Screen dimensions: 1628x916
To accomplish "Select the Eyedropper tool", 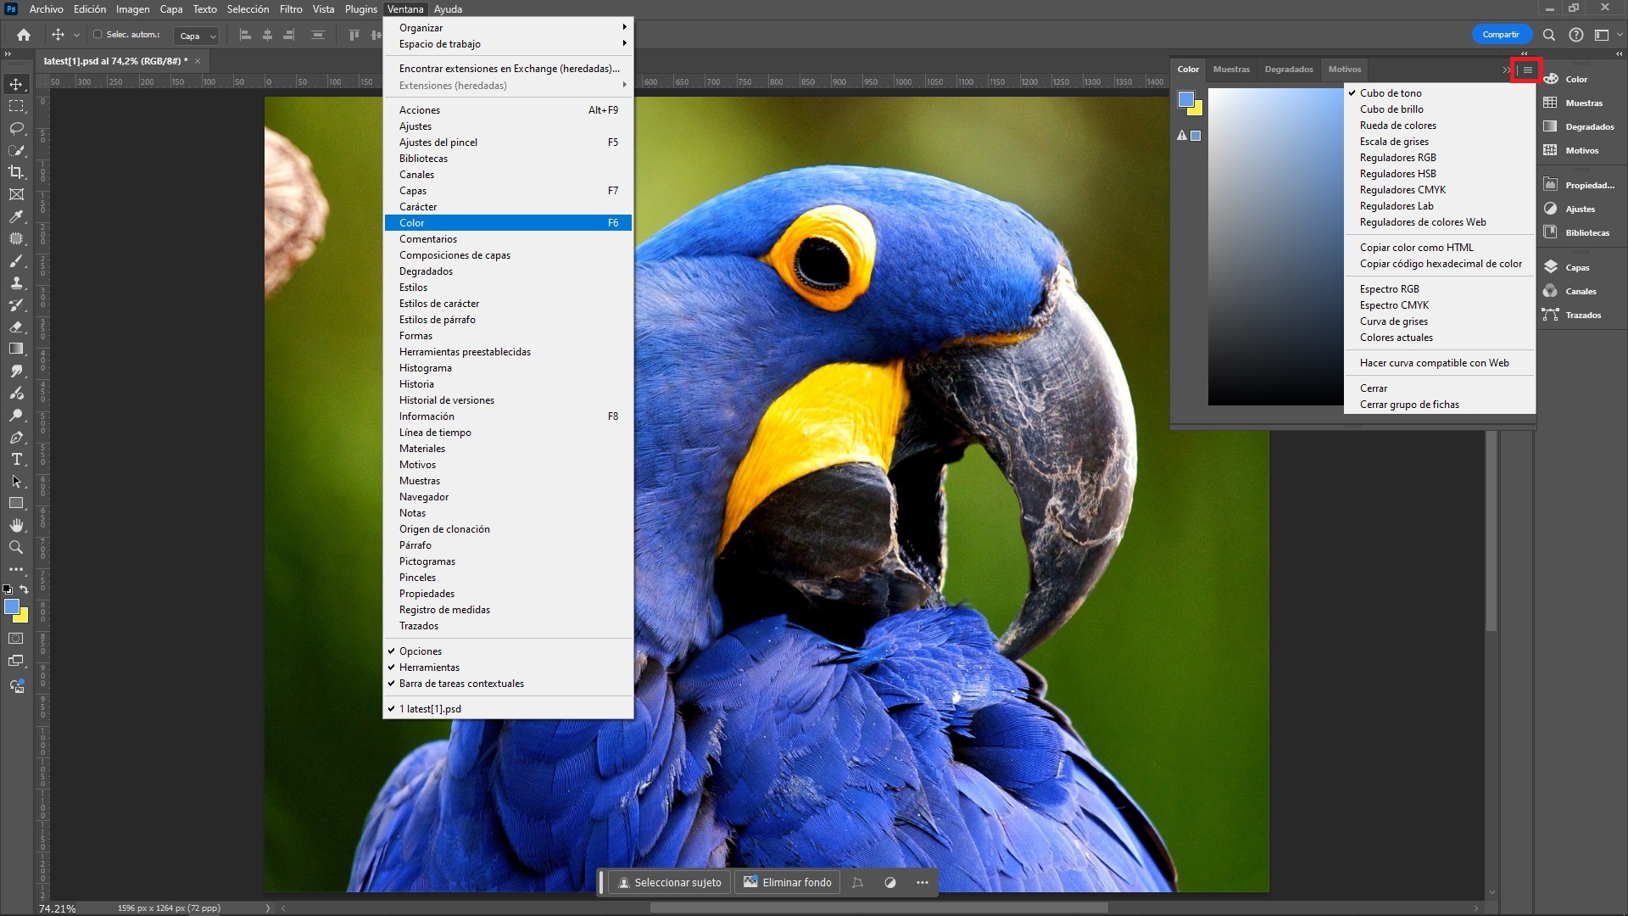I will click(16, 216).
